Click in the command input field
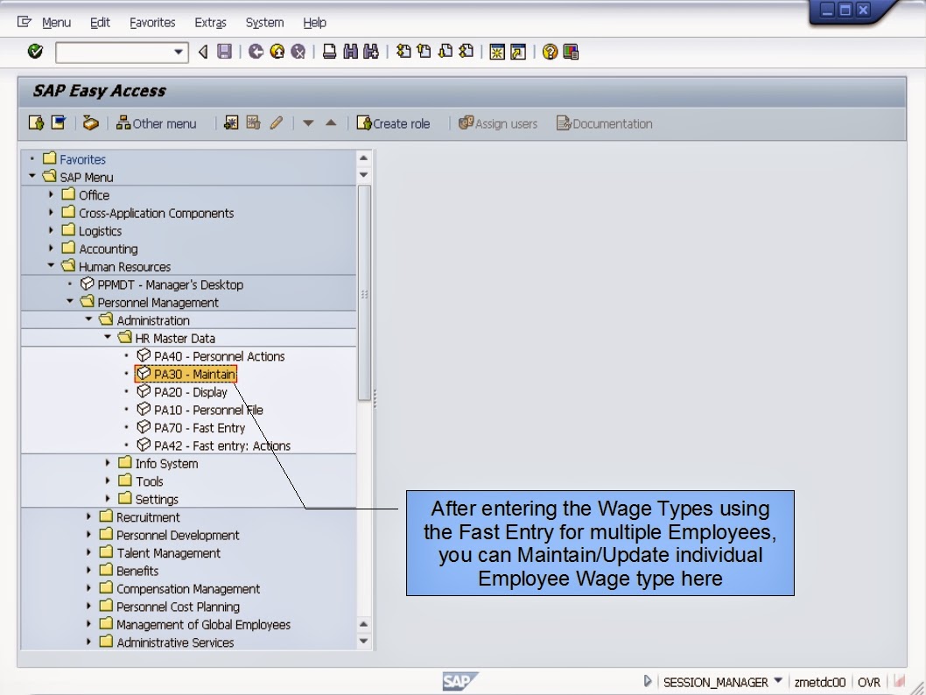Viewport: 926px width, 695px height. point(114,52)
